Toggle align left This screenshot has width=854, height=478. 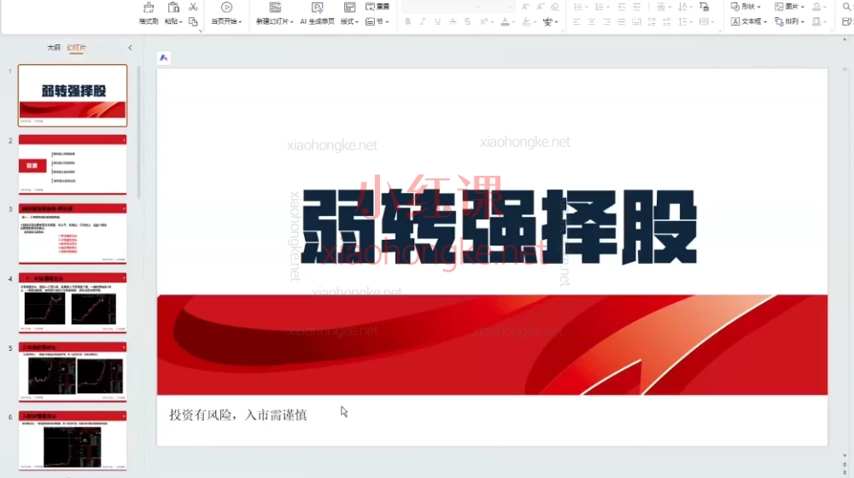[x=576, y=22]
